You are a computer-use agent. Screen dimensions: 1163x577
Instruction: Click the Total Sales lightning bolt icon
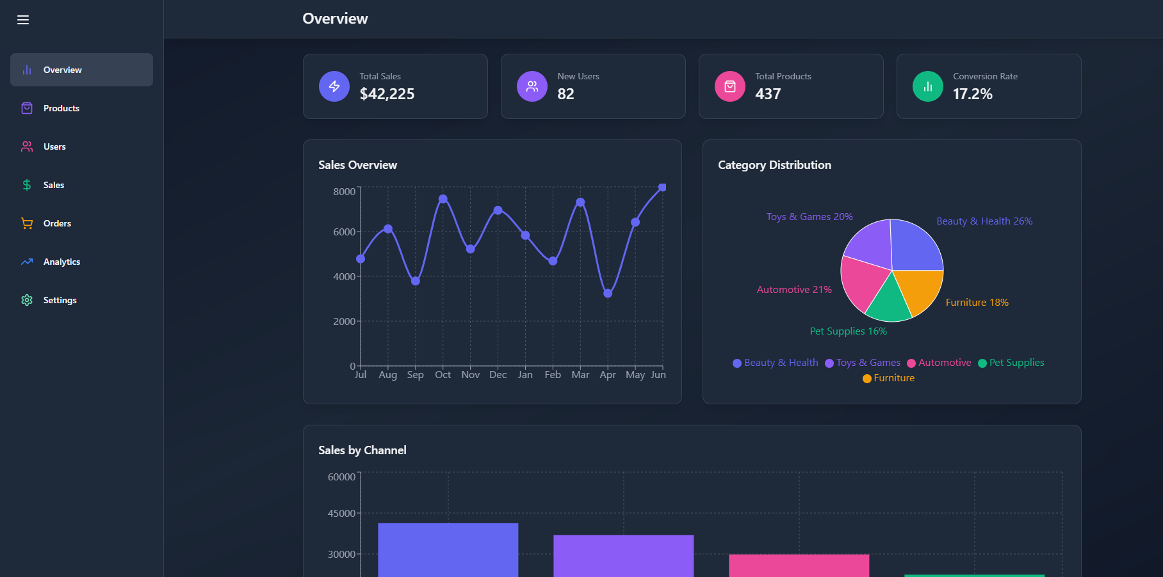coord(334,86)
